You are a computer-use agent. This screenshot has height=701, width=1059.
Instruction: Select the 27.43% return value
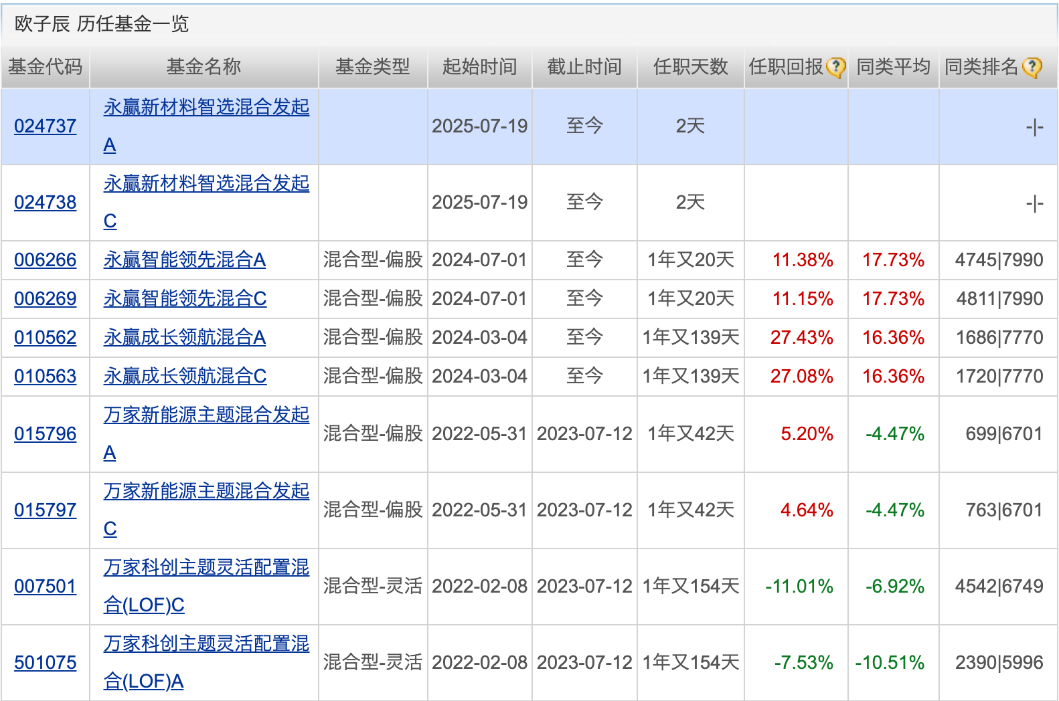coord(802,337)
